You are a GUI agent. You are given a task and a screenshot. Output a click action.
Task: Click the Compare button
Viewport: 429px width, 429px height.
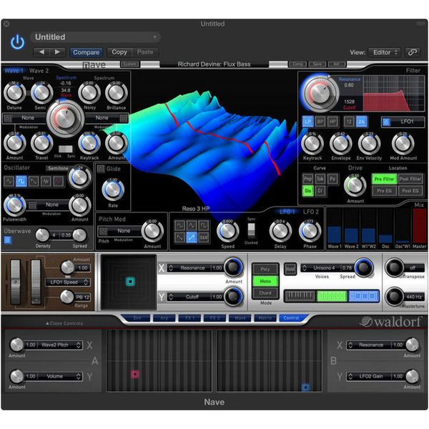tap(86, 52)
